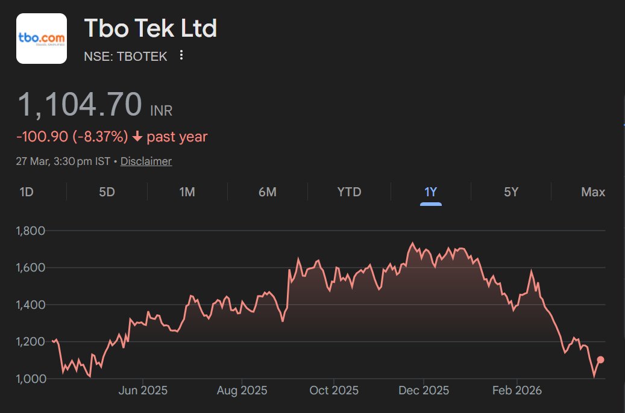Click the Dec 2025 axis label
The image size is (625, 413).
[424, 391]
